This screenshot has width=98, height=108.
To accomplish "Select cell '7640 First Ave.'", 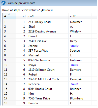I will coord(48,41).
